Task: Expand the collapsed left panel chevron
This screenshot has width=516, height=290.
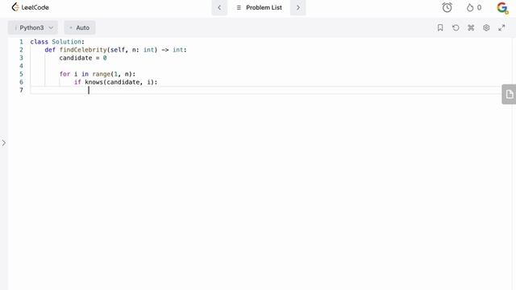Action: coord(3,143)
